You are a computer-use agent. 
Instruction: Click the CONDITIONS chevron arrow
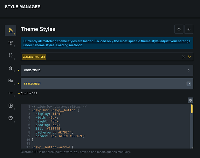pyautogui.click(x=189, y=70)
